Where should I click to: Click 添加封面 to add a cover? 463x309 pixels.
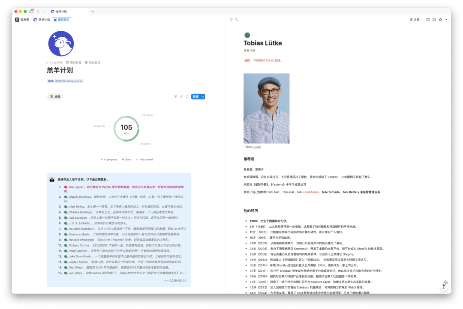(74, 62)
